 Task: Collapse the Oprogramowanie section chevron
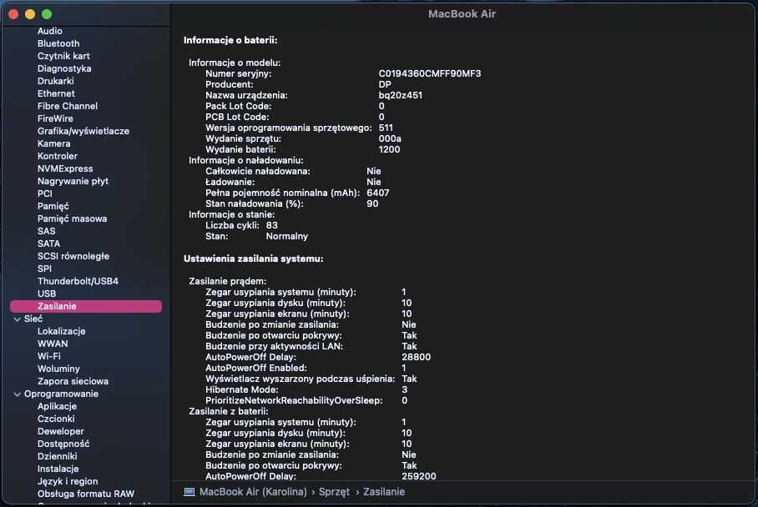(x=18, y=394)
